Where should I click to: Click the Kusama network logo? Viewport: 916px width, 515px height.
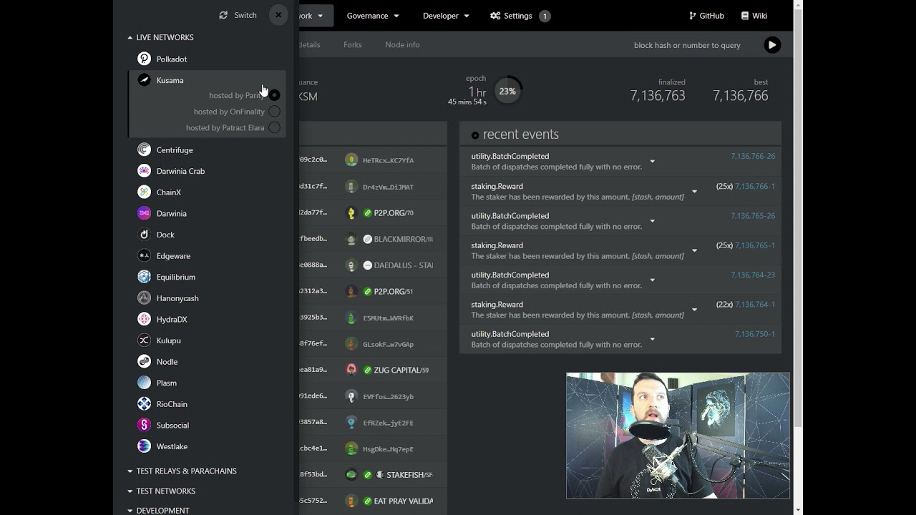tap(144, 80)
